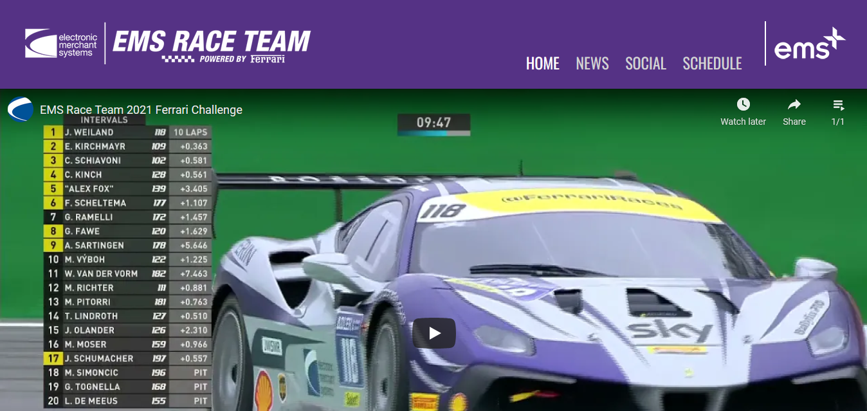This screenshot has width=867, height=411.
Task: Click the YouTube channel avatar icon
Action: [x=21, y=109]
